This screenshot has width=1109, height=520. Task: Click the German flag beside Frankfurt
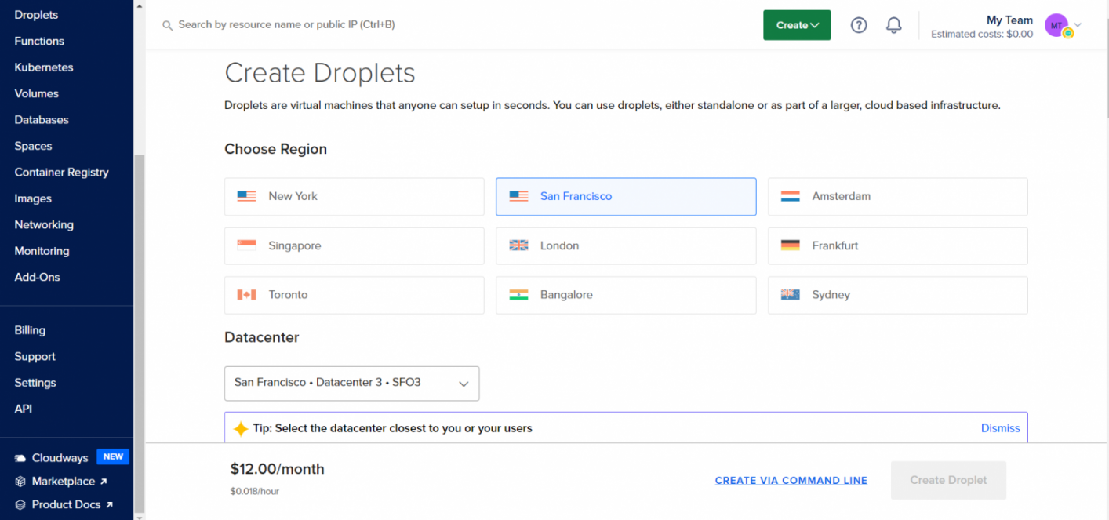(790, 245)
